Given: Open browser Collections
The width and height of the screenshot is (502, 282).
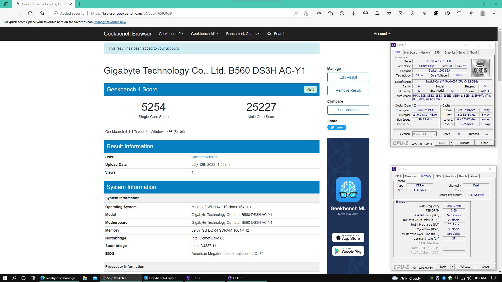Looking at the screenshot, I should (x=330, y=13).
